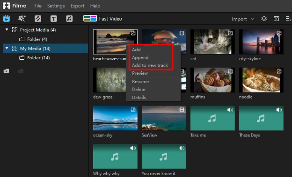
Task: Collapse the Project Media tree
Action: [x=7, y=29]
